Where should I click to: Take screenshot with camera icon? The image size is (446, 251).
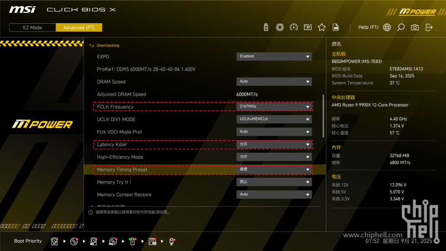pyautogui.click(x=415, y=27)
